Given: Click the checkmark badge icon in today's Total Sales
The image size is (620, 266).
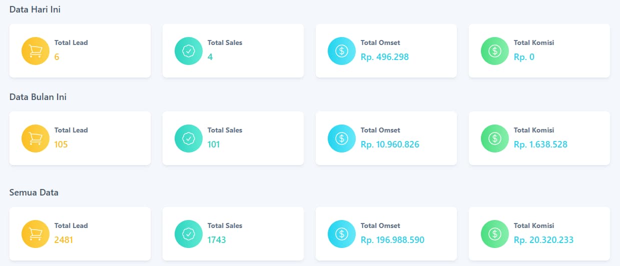Looking at the screenshot, I should click(x=189, y=51).
